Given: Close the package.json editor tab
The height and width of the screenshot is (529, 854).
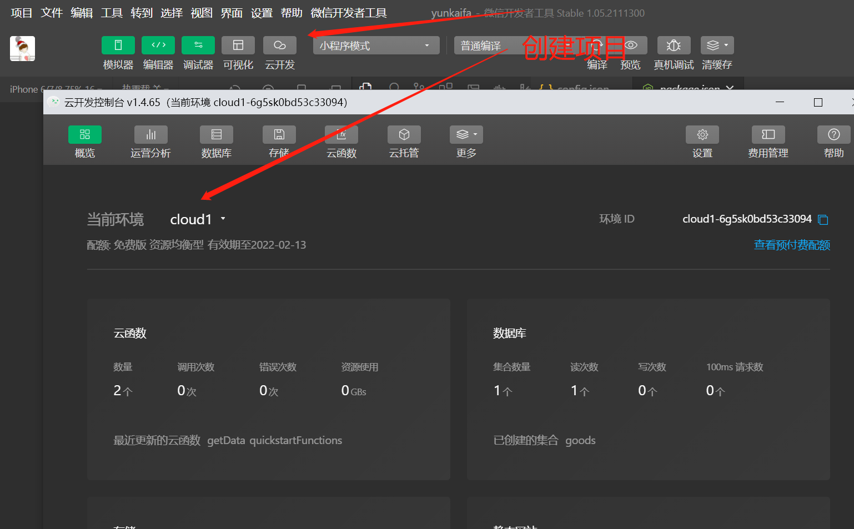Looking at the screenshot, I should pyautogui.click(x=730, y=88).
